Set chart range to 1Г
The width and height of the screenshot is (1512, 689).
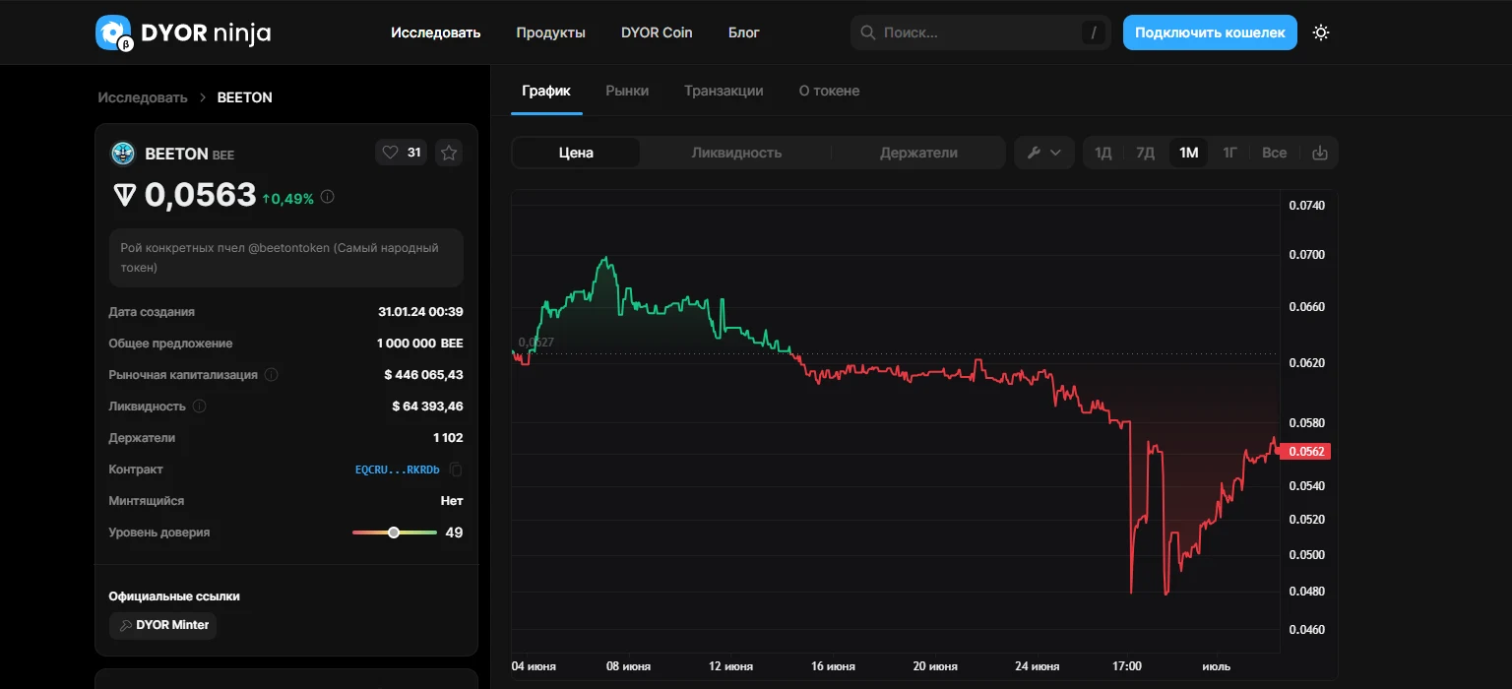point(1230,153)
